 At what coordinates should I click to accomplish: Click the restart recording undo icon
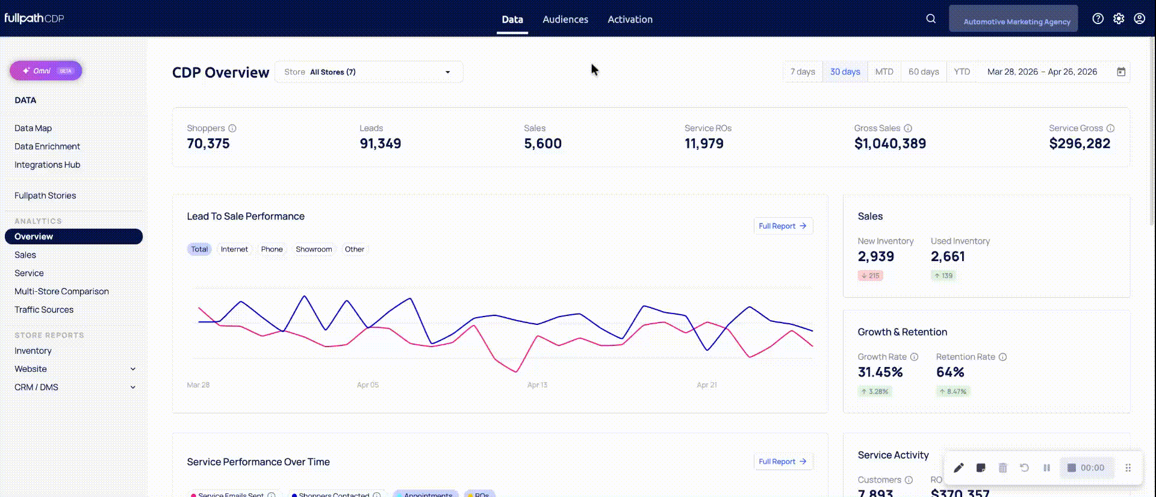click(1024, 468)
